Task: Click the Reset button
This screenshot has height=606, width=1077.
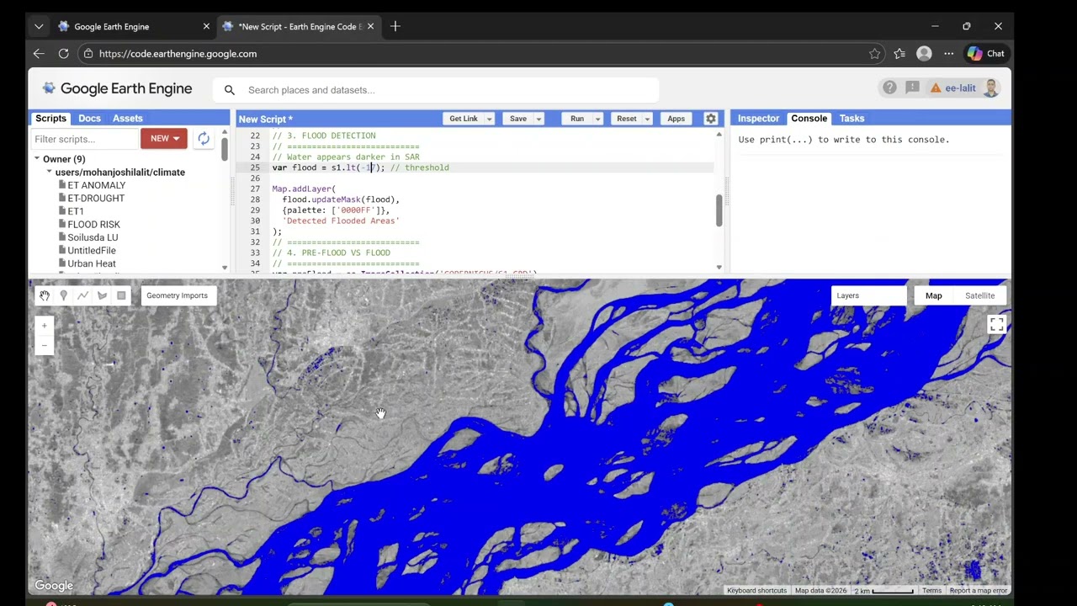Action: (x=627, y=119)
